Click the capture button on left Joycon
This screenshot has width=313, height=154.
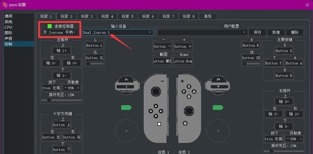(159, 124)
